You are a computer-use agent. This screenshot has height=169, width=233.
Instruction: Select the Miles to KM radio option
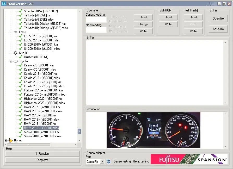111,32
